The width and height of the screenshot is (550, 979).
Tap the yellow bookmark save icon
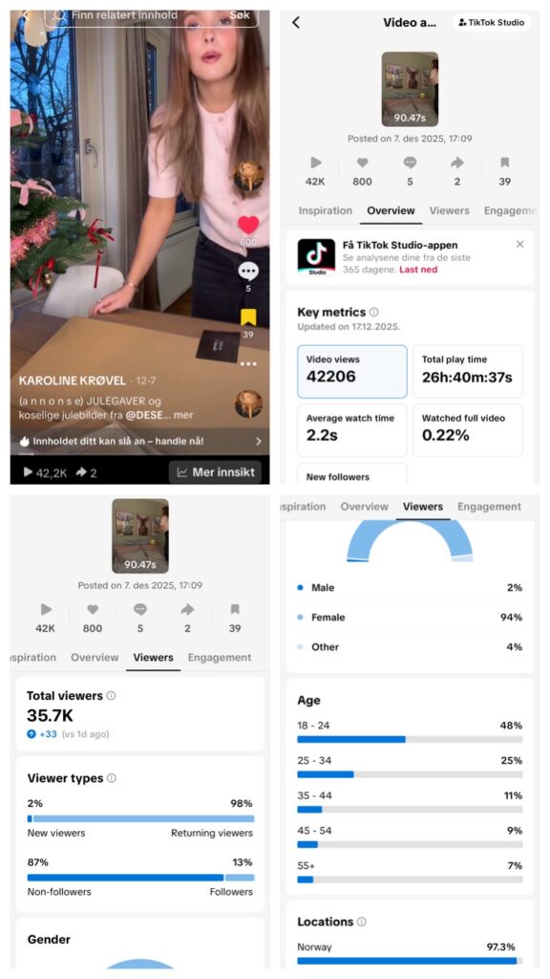click(x=248, y=317)
